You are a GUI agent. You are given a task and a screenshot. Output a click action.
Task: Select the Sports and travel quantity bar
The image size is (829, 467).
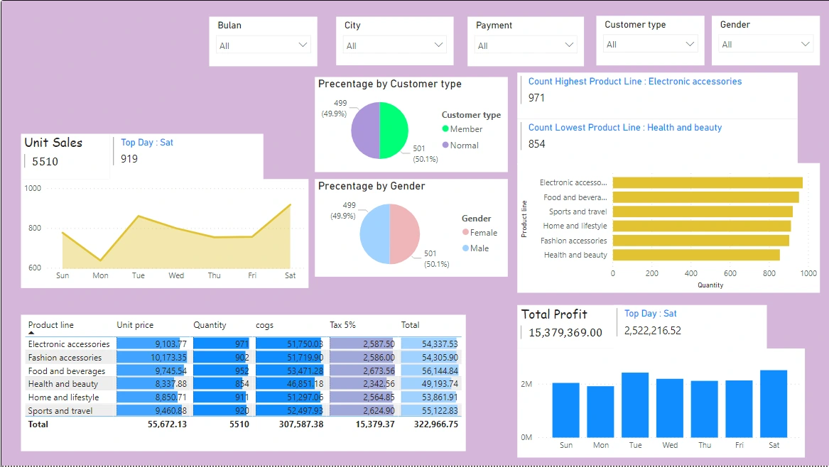coord(703,211)
